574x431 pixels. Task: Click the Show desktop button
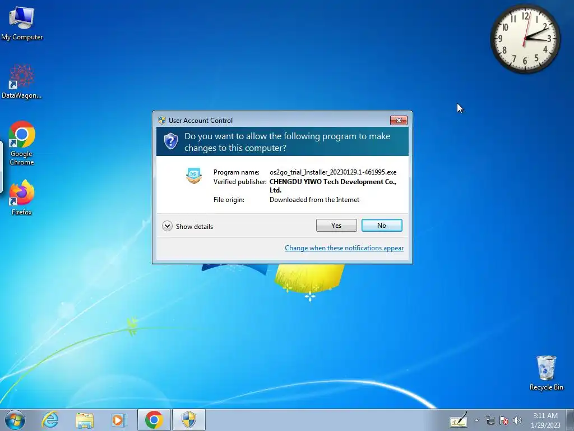point(570,420)
